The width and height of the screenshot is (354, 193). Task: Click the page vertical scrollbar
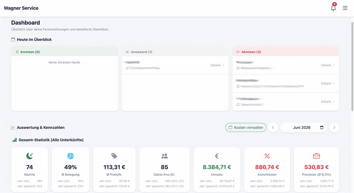pyautogui.click(x=352, y=67)
